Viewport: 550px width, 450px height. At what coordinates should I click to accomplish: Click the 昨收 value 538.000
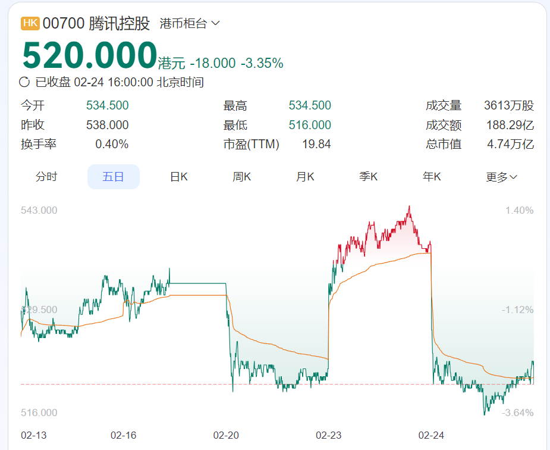[x=108, y=125]
